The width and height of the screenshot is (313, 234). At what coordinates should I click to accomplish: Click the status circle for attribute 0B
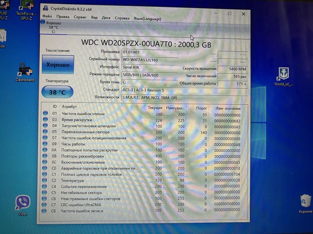pos(45,155)
